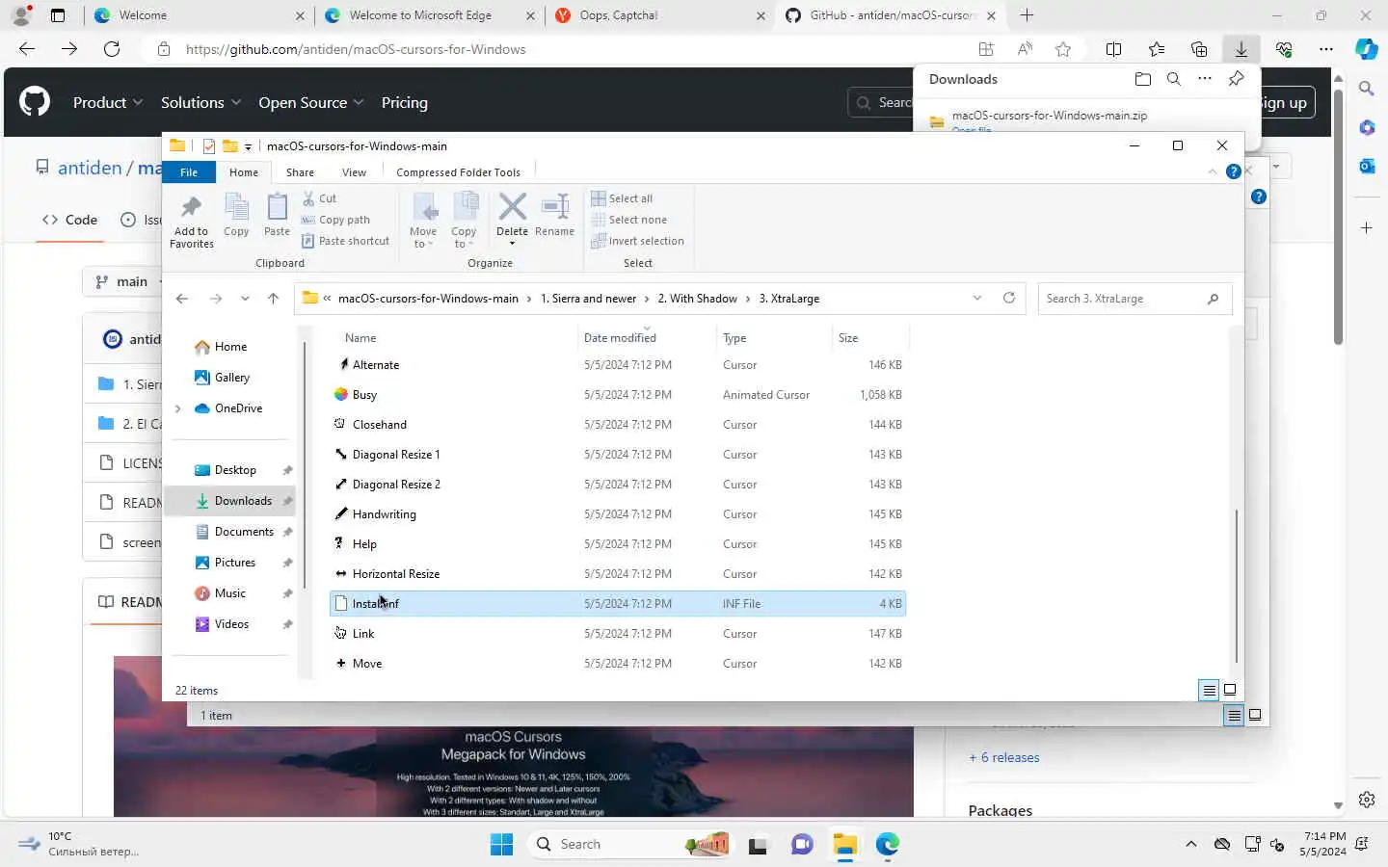This screenshot has height=867, width=1388.
Task: Open the '6 releases' link on GitHub
Action: 1004,757
